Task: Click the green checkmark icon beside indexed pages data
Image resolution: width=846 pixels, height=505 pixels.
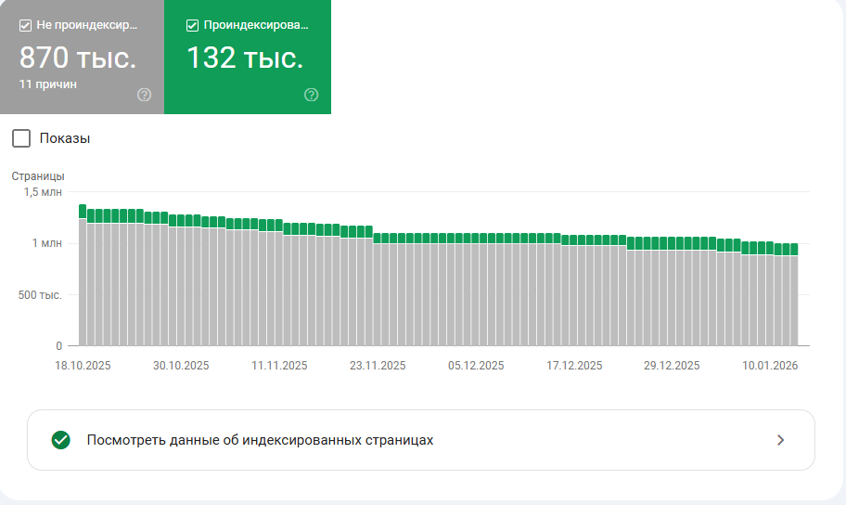Action: coord(61,440)
